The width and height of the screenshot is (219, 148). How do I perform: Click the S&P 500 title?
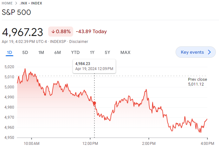(x=16, y=12)
